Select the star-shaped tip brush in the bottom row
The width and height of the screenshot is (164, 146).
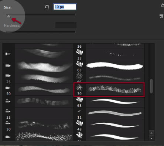click(x=109, y=136)
